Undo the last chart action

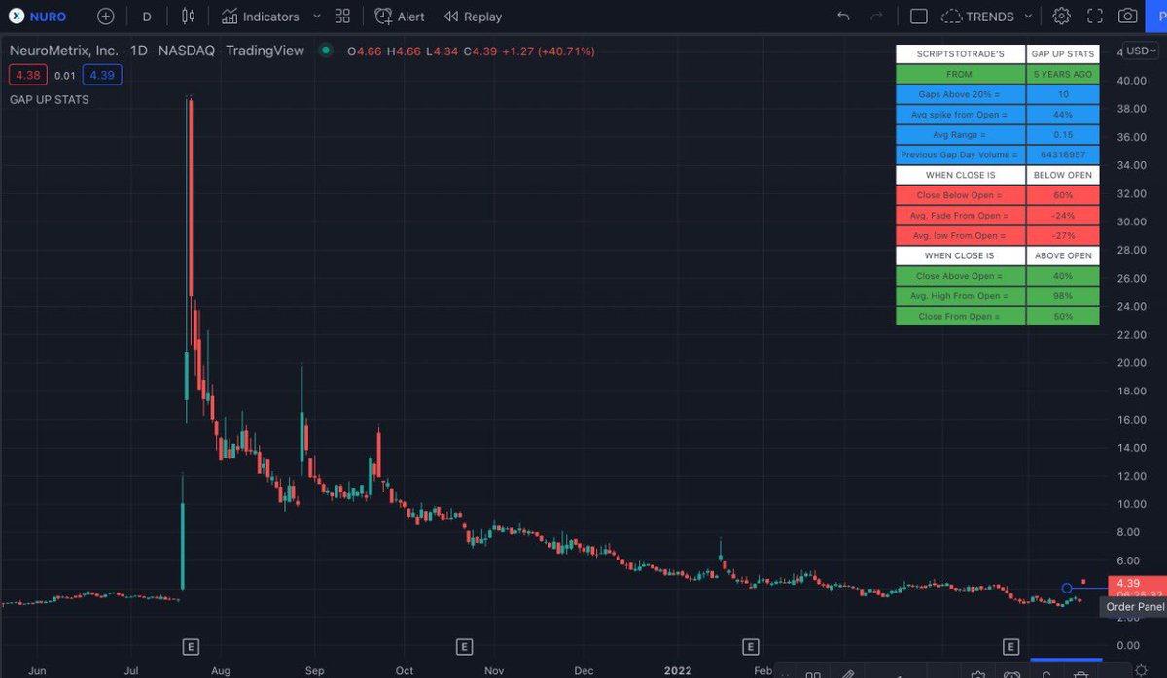click(x=843, y=17)
